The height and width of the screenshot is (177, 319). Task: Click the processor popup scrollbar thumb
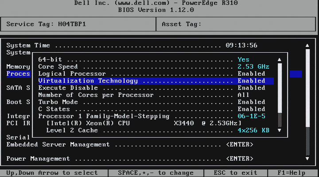(x=280, y=88)
